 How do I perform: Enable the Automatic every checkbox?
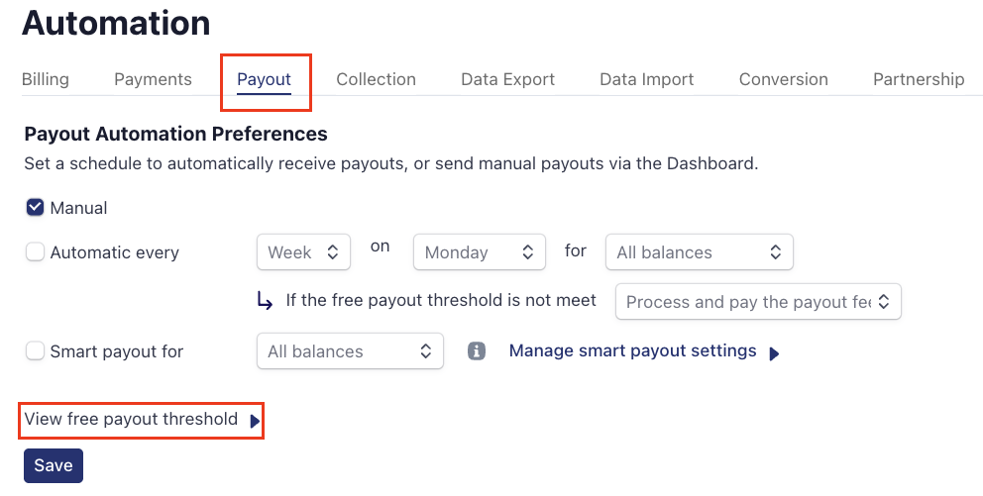(36, 252)
